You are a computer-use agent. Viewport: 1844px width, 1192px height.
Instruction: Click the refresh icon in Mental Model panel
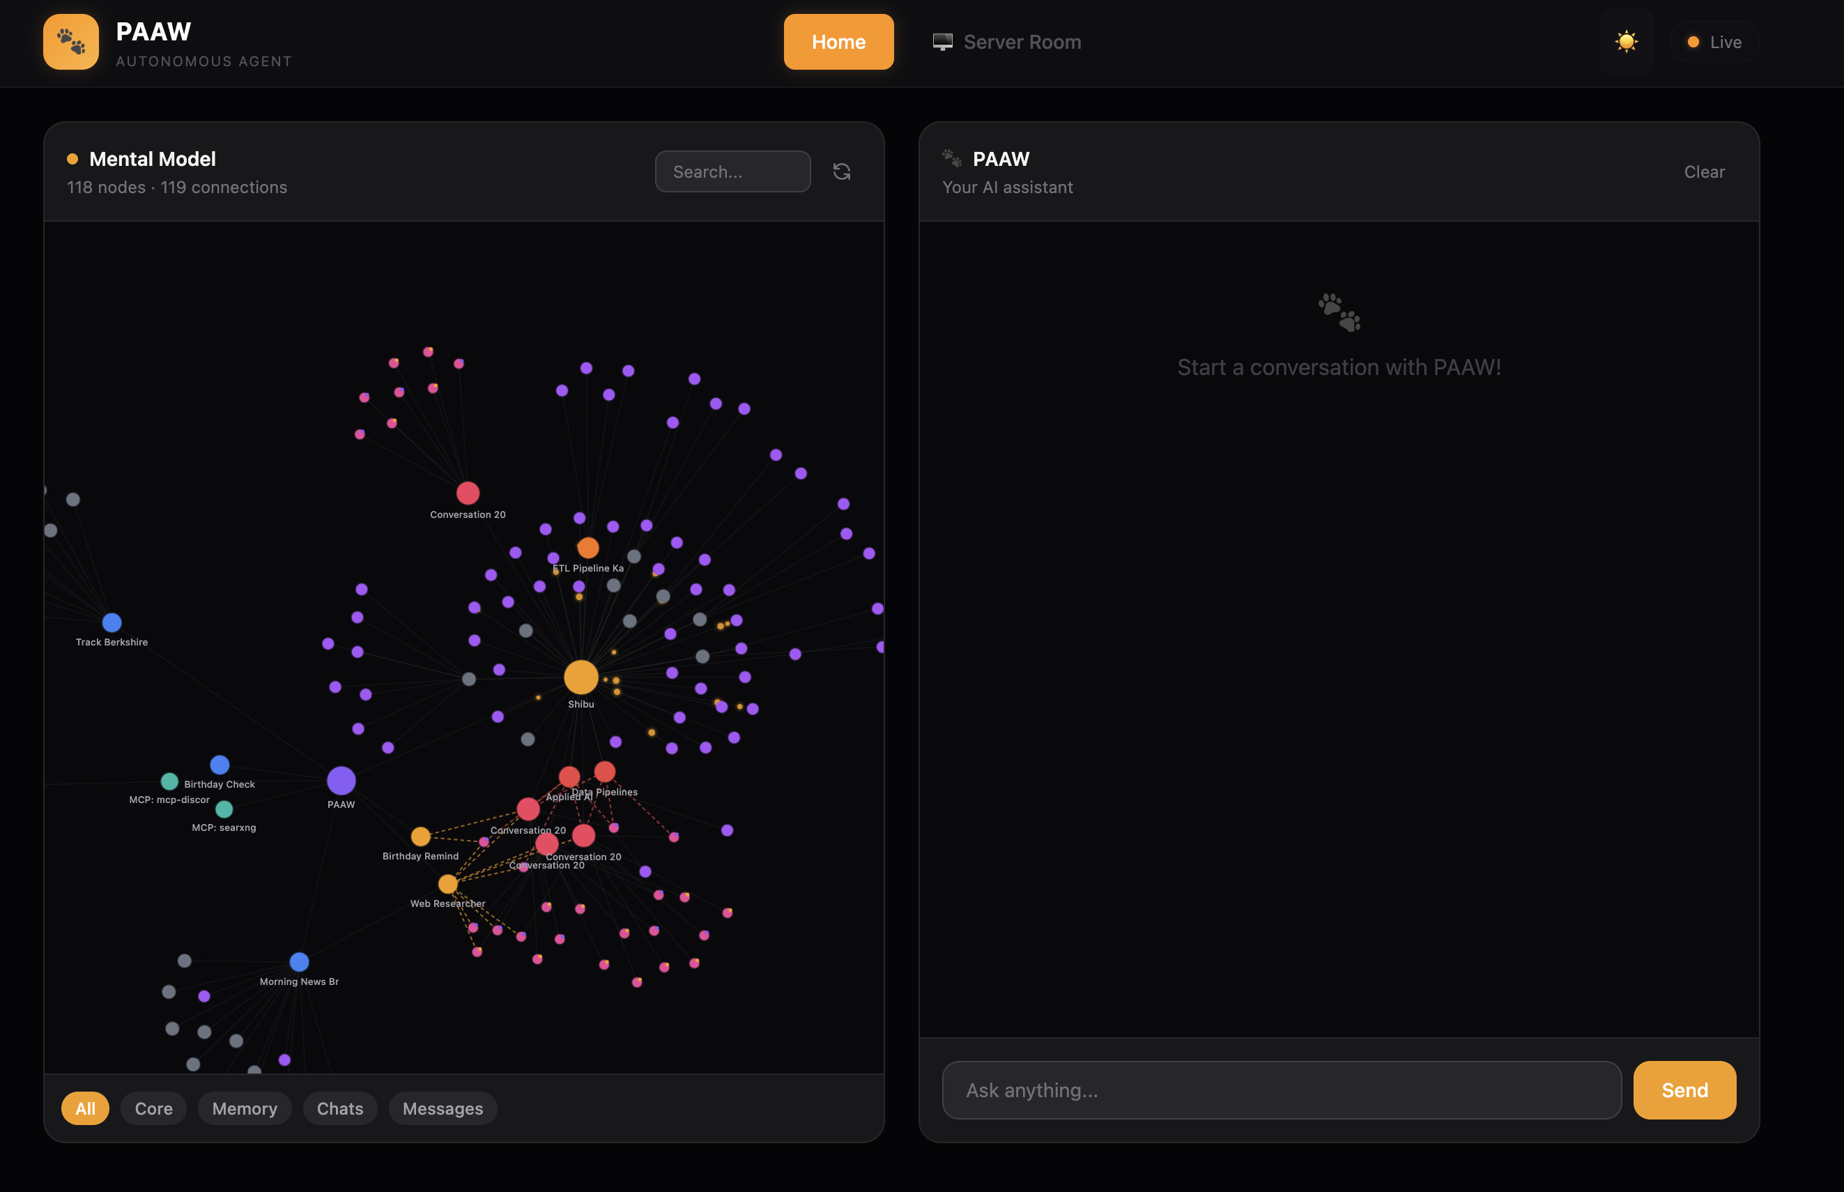point(841,171)
